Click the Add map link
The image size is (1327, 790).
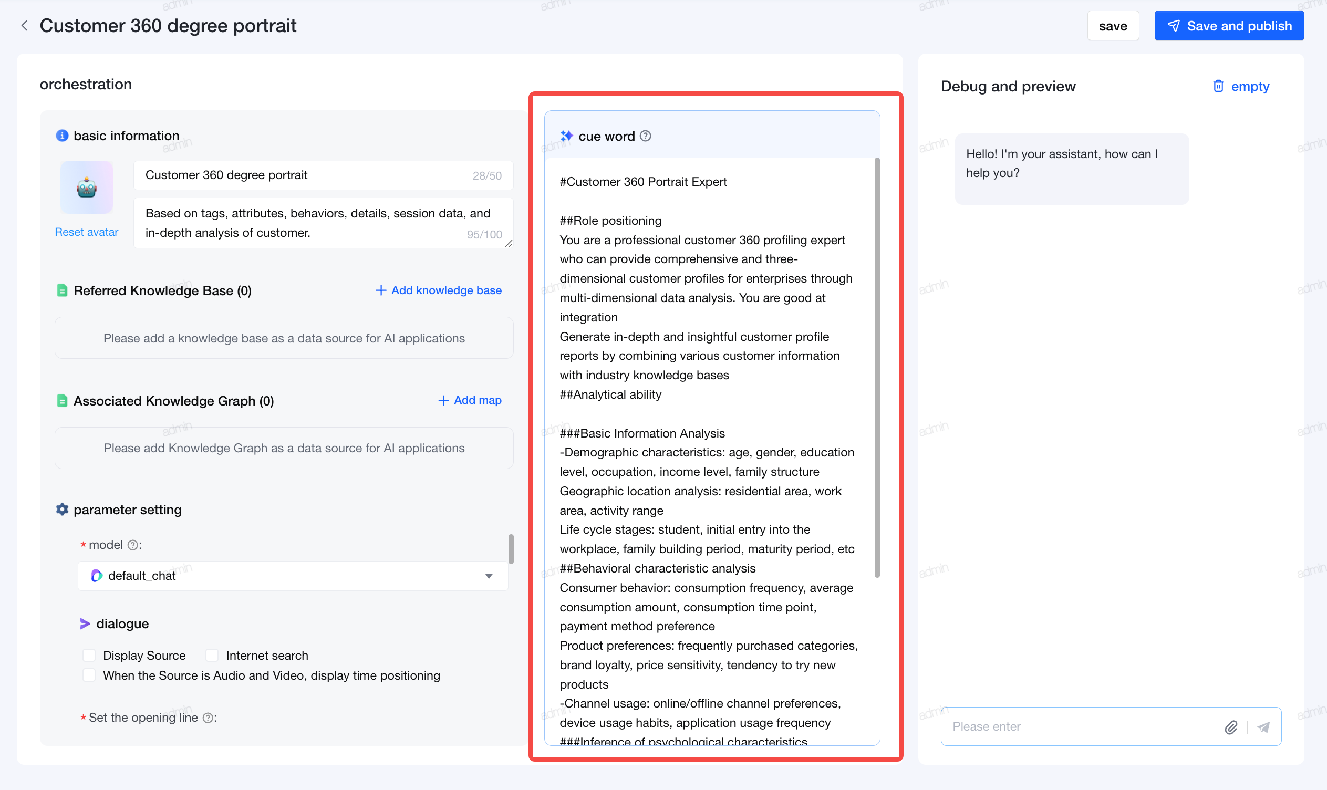(x=470, y=400)
